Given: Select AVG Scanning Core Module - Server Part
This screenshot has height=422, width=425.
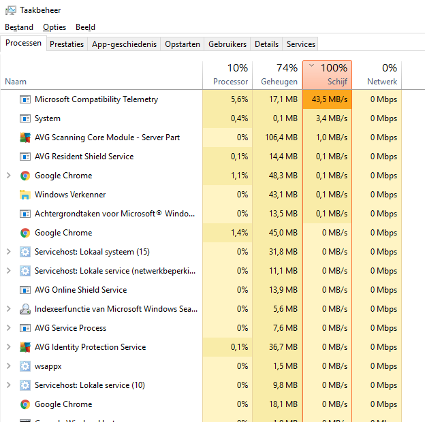Looking at the screenshot, I should 107,137.
